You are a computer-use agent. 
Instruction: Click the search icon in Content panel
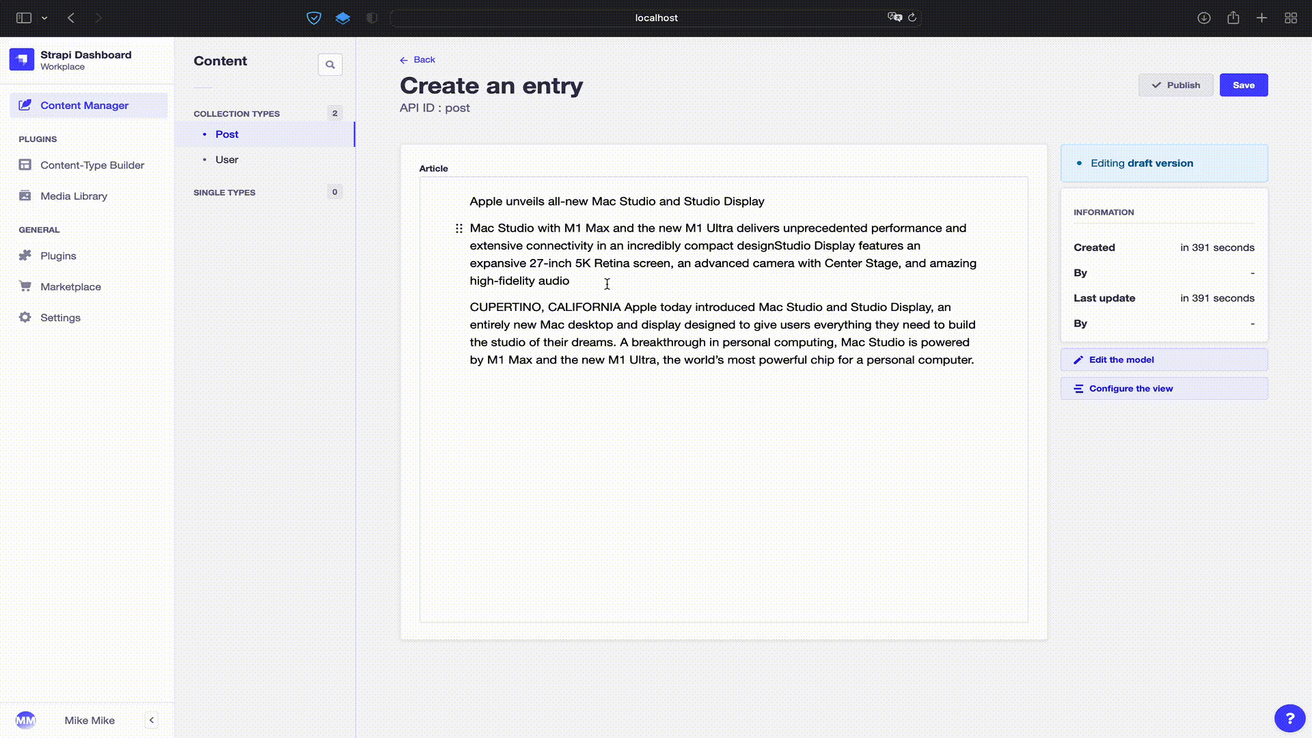330,65
